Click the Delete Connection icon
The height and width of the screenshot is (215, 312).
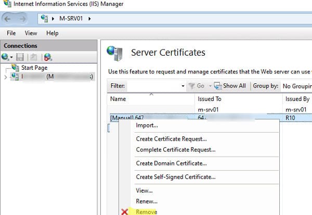48,57
